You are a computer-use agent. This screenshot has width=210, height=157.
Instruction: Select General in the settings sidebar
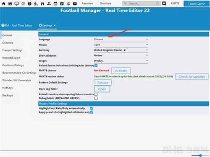coord(7,35)
